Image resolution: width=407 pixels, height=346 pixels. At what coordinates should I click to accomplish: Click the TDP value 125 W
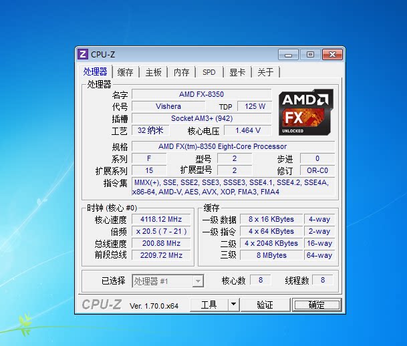click(x=255, y=106)
